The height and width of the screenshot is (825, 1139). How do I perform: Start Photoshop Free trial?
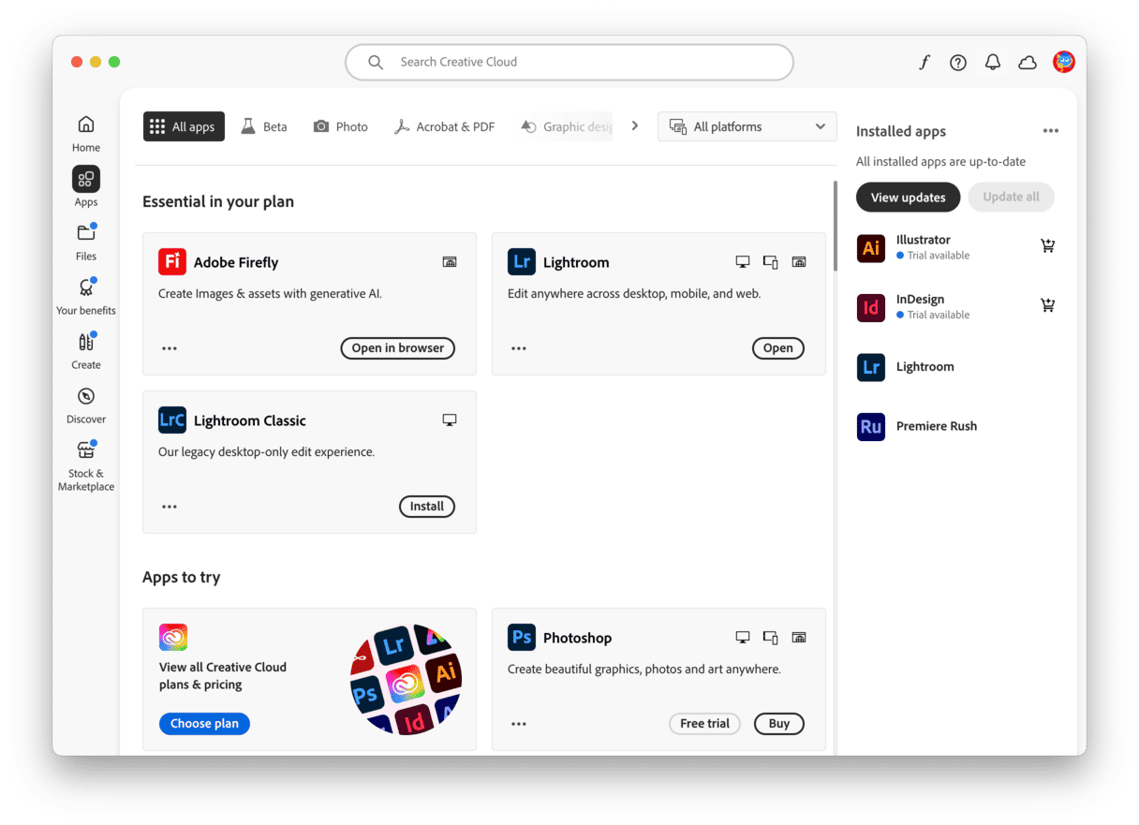pyautogui.click(x=705, y=724)
